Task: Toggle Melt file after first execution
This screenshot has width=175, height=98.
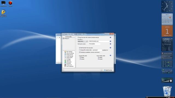Action: coord(80,48)
